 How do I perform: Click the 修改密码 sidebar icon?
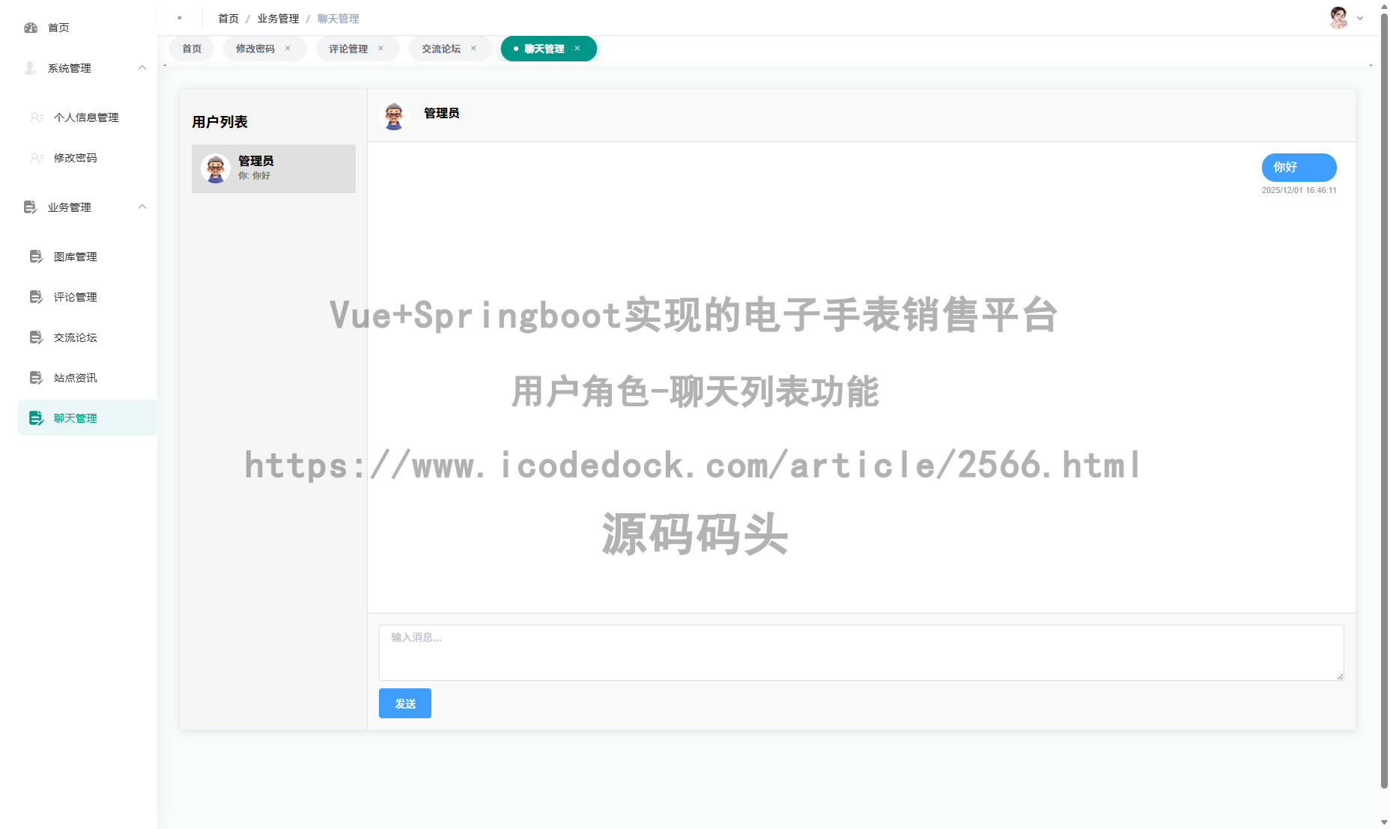(36, 158)
